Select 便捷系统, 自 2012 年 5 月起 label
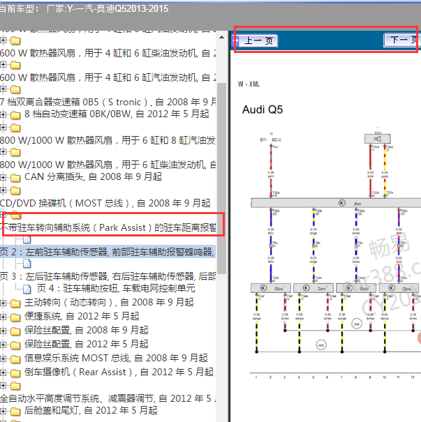This screenshot has height=422, width=421. pos(82,316)
